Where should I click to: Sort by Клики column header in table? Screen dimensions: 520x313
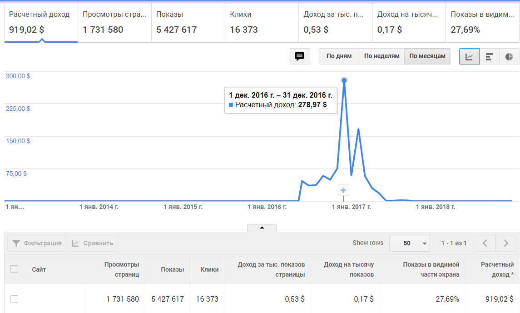pos(209,269)
